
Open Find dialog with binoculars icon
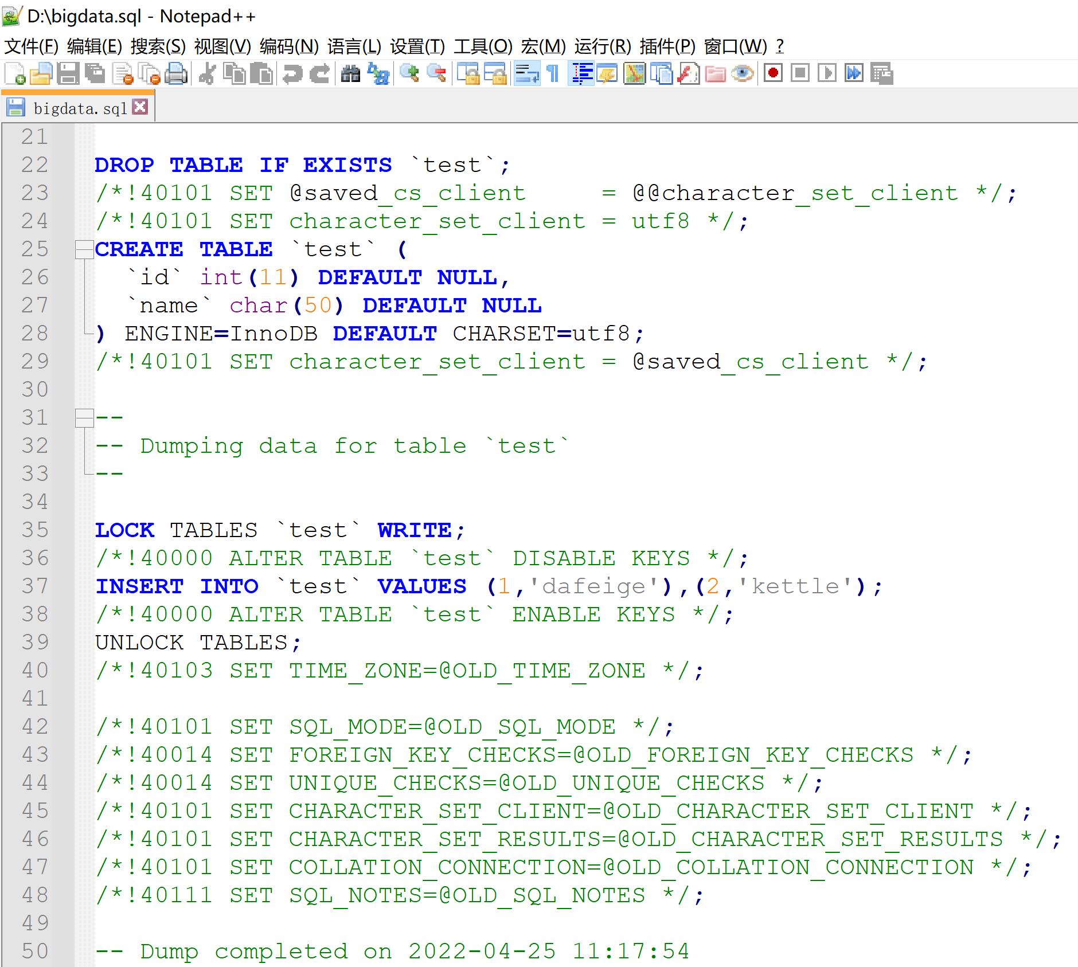point(350,74)
